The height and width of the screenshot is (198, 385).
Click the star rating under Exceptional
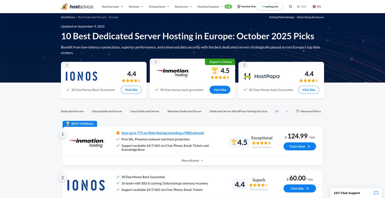262,143
